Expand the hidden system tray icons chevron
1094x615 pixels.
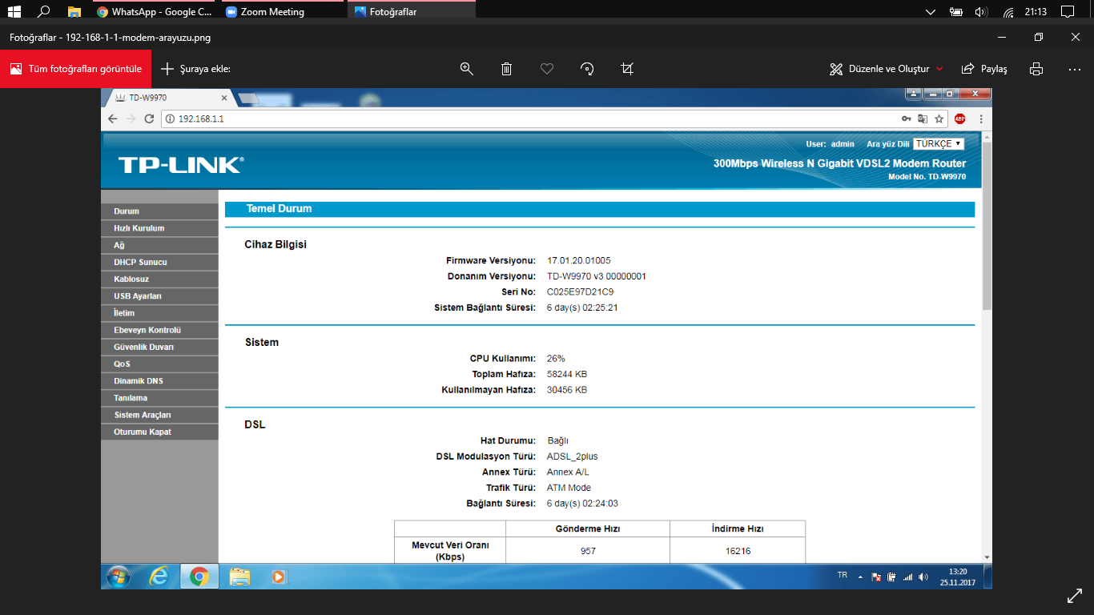click(x=930, y=12)
